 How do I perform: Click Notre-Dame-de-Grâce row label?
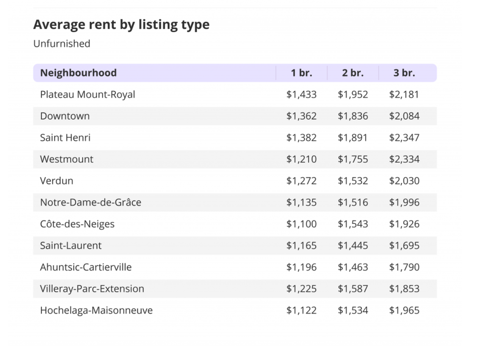[x=90, y=202]
